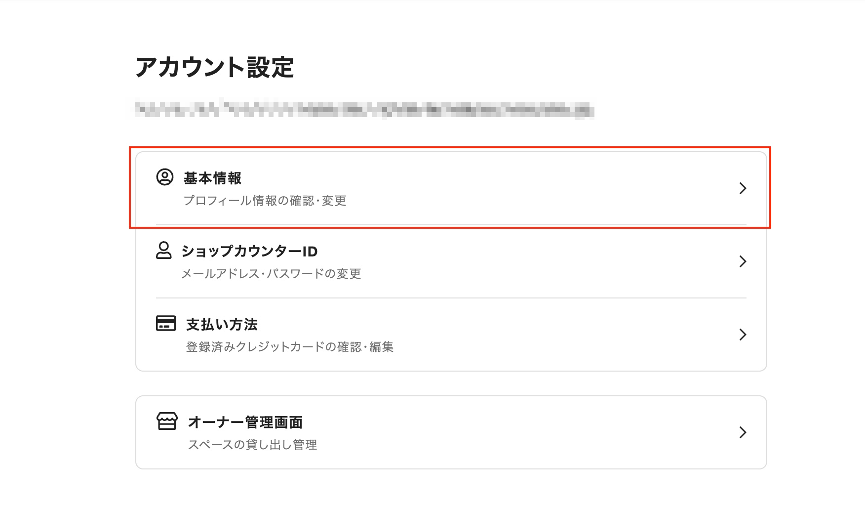
Task: Click the 基本情報 profile circle icon
Action: (x=165, y=177)
